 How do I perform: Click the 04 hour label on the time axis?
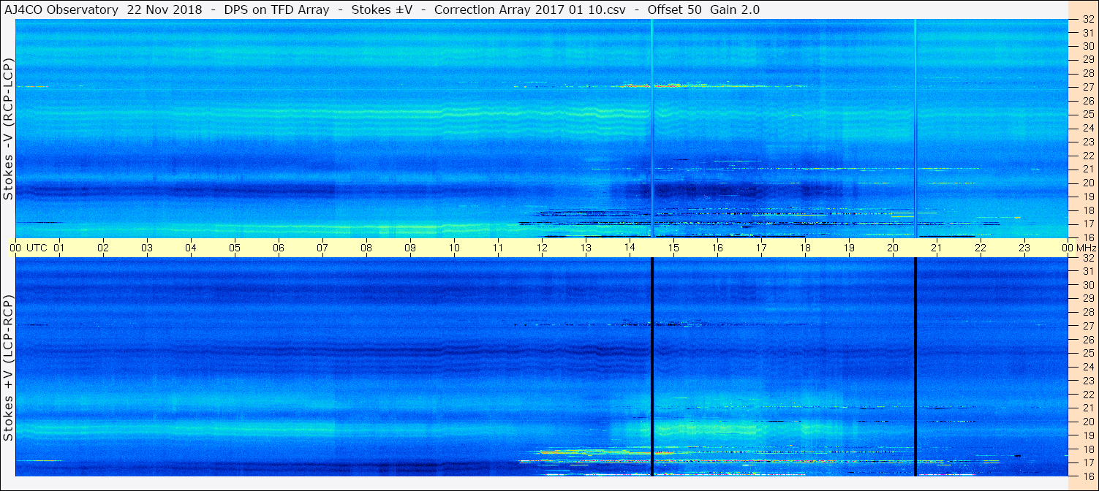point(191,248)
